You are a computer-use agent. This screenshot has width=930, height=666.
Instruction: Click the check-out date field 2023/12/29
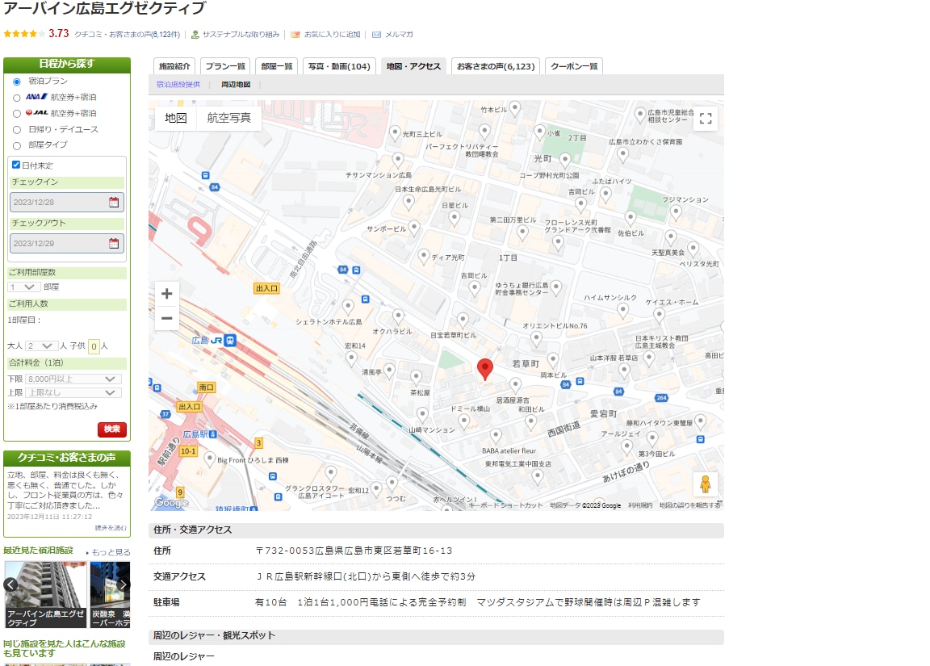[66, 243]
